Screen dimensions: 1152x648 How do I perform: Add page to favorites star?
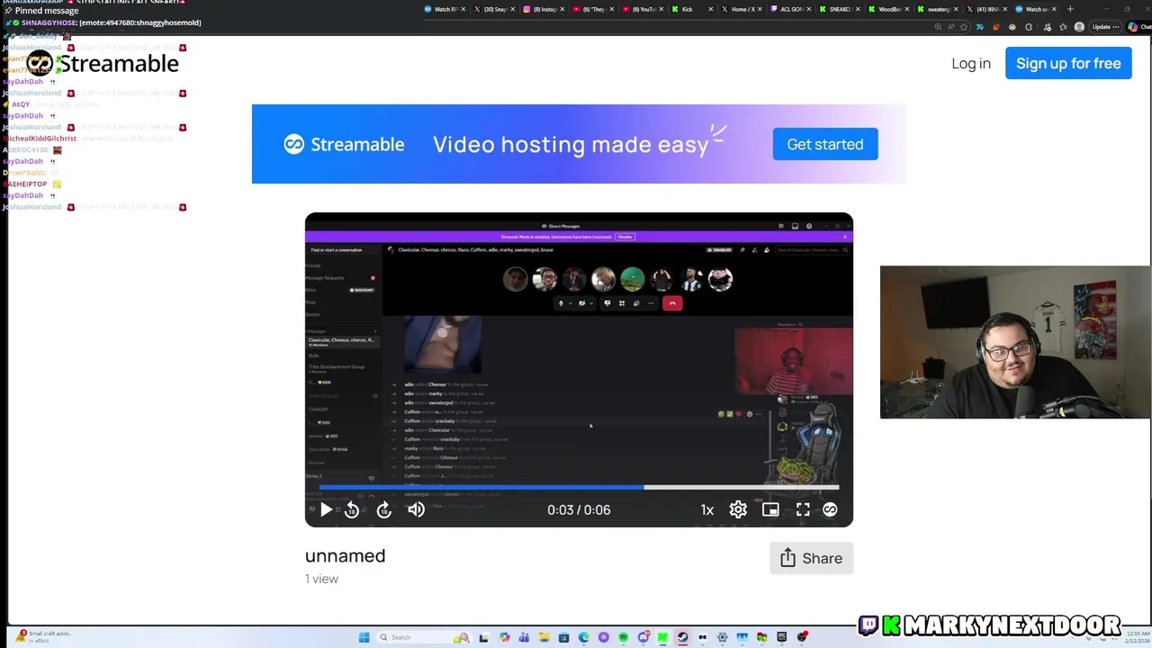963,27
